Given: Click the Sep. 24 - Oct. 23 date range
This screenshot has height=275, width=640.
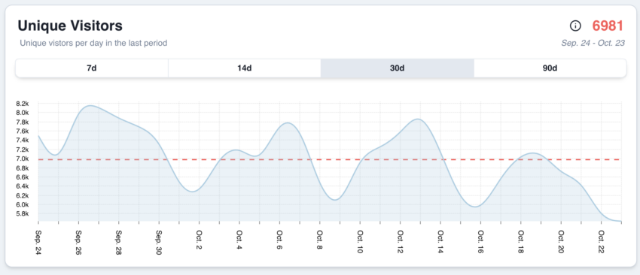Looking at the screenshot, I should click(593, 43).
